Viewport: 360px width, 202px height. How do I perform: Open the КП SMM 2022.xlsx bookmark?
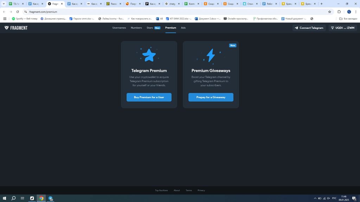coord(179,19)
